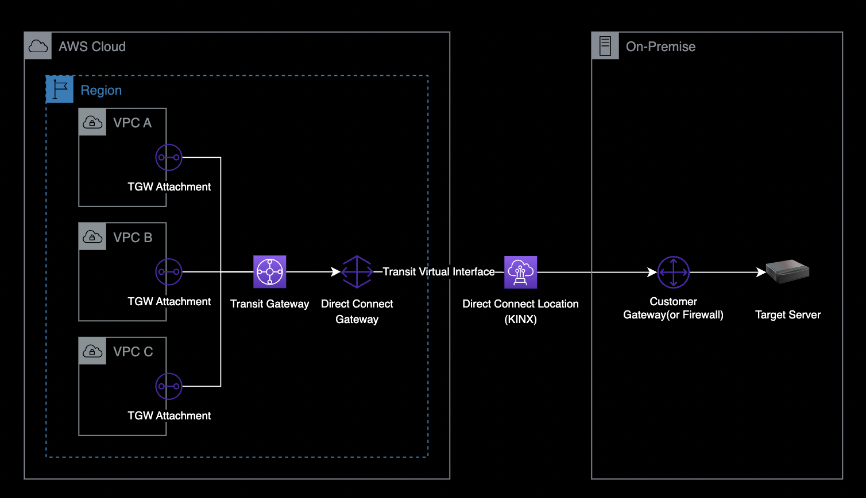Image resolution: width=866 pixels, height=498 pixels.
Task: Select the VPC C cloud lock icon
Action: (x=92, y=351)
